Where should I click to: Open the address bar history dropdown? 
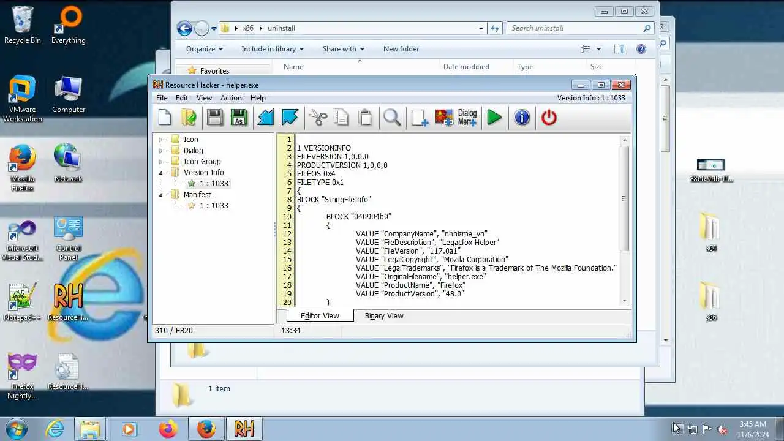481,28
